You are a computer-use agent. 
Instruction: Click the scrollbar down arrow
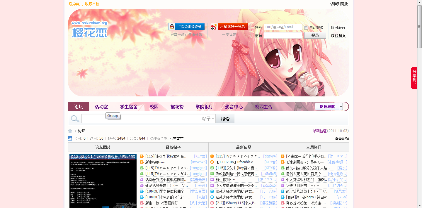[420, 205]
